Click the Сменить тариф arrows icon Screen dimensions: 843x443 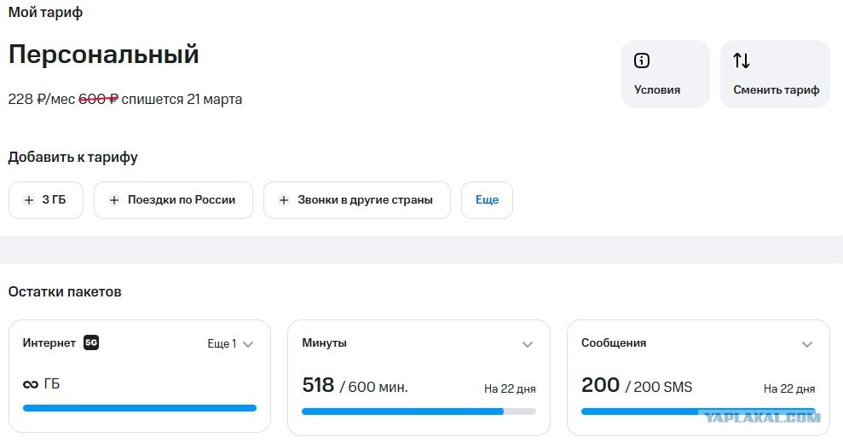742,60
